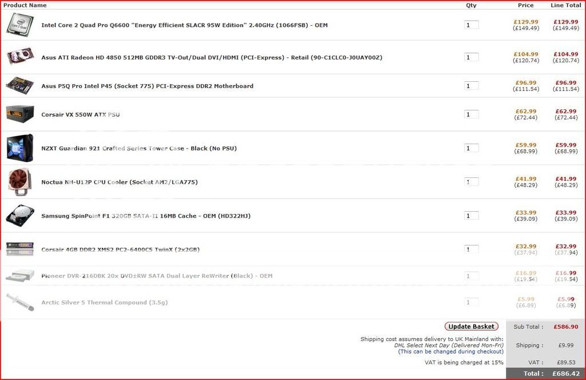Click the Update Basket button

[472, 326]
